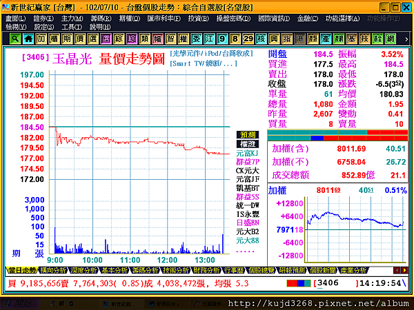Select the 興 toolbar icon

click(x=274, y=39)
